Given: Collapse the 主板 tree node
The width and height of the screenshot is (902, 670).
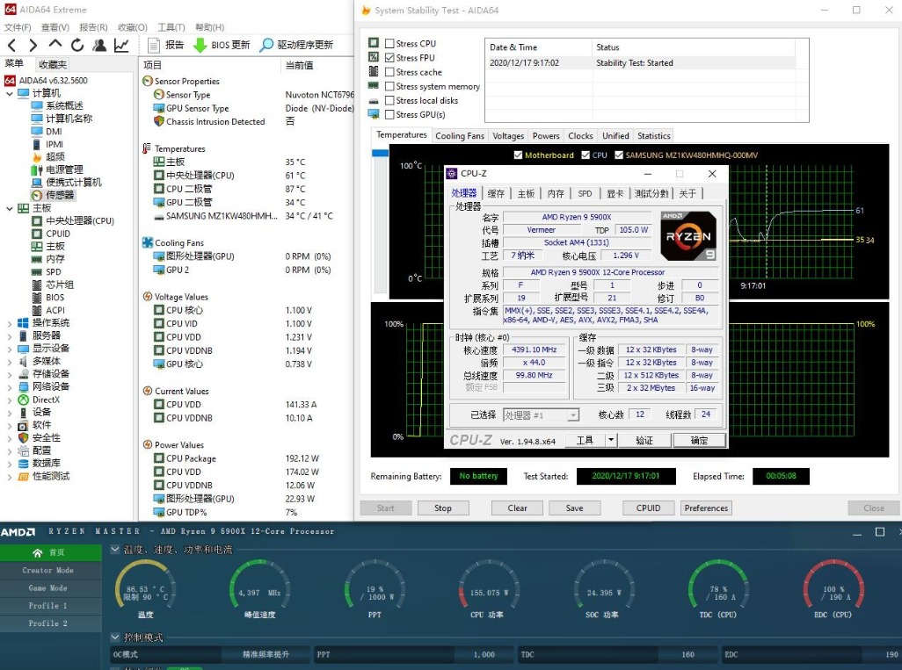Looking at the screenshot, I should pyautogui.click(x=9, y=208).
